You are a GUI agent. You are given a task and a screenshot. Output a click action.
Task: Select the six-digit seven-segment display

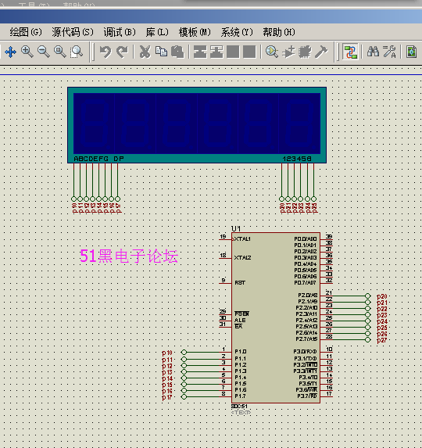click(197, 125)
